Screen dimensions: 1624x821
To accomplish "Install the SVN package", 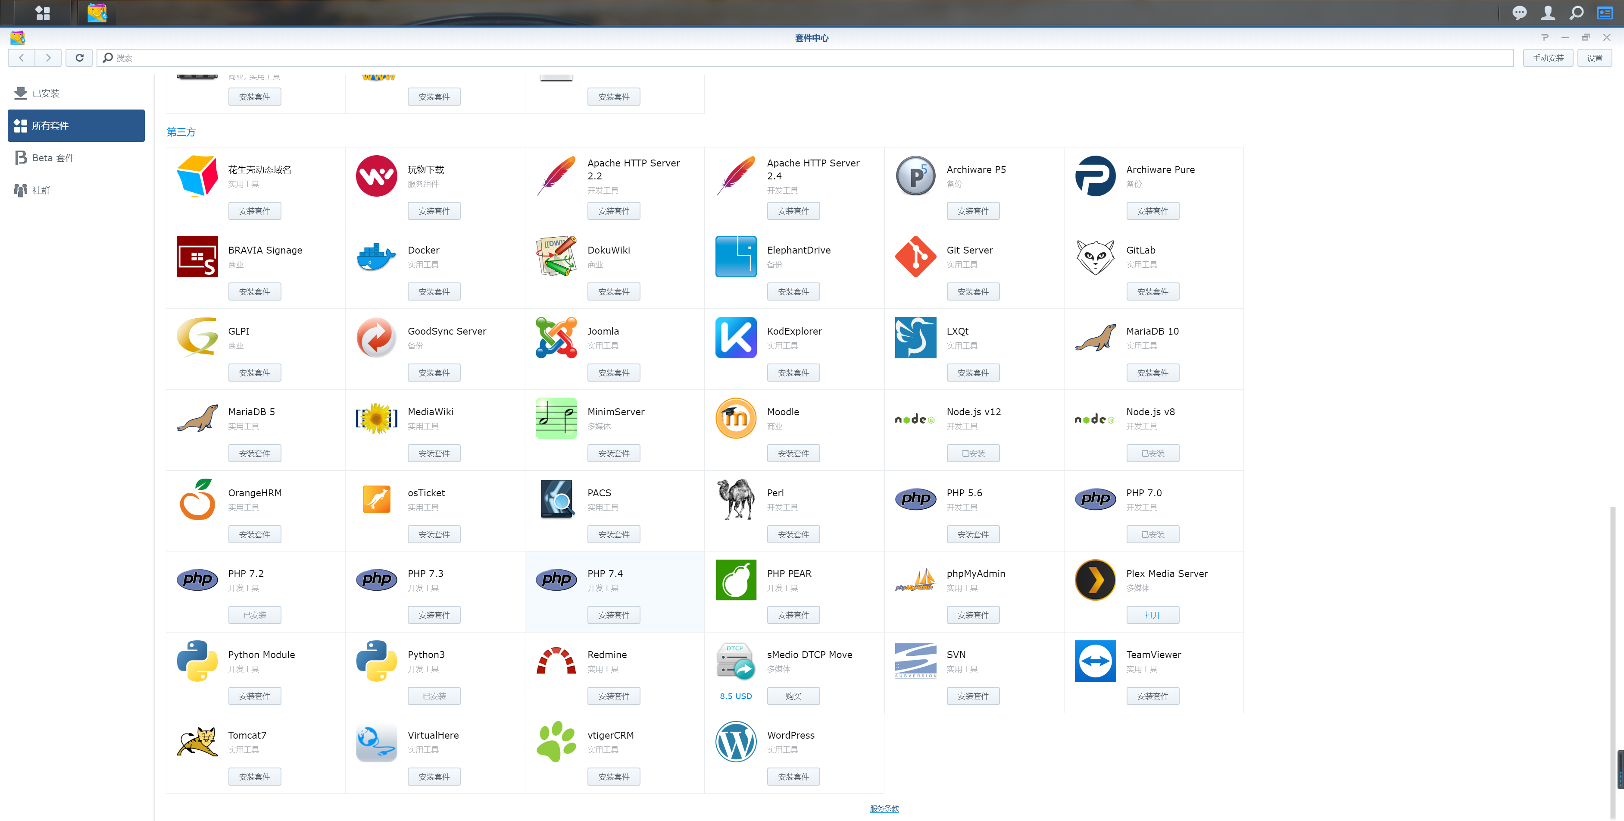I will click(x=973, y=696).
